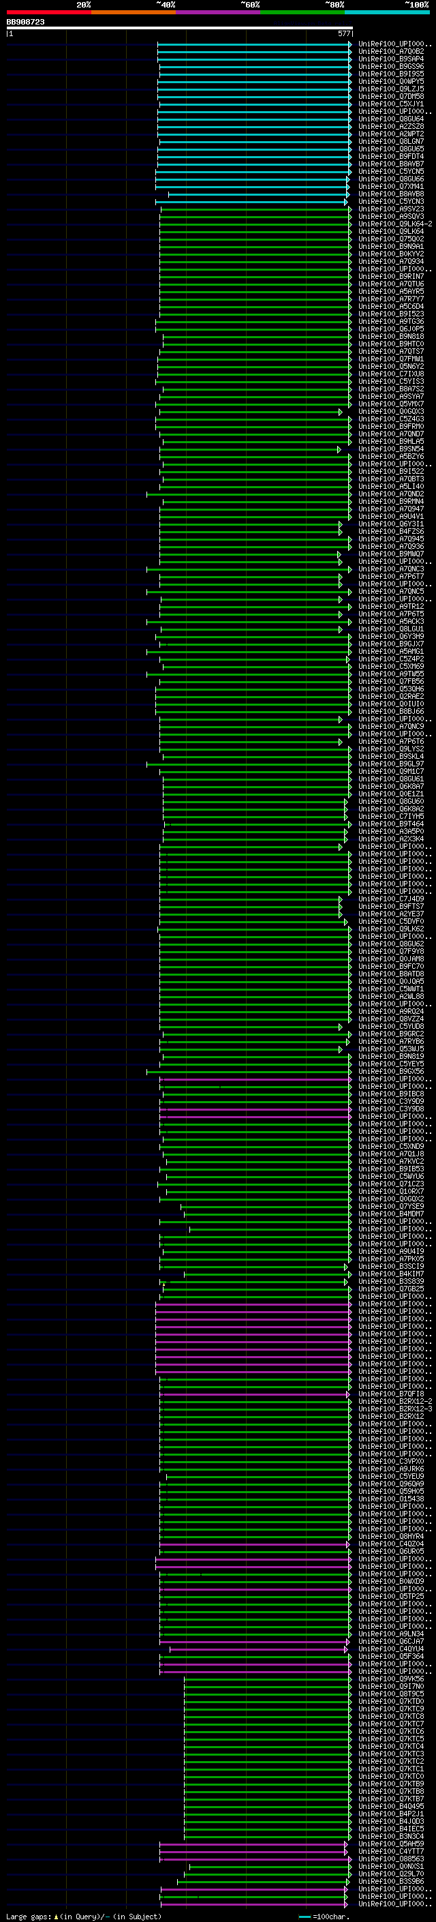
Task: Open hit UniRef100_A2WPT2
Action: click(x=391, y=134)
